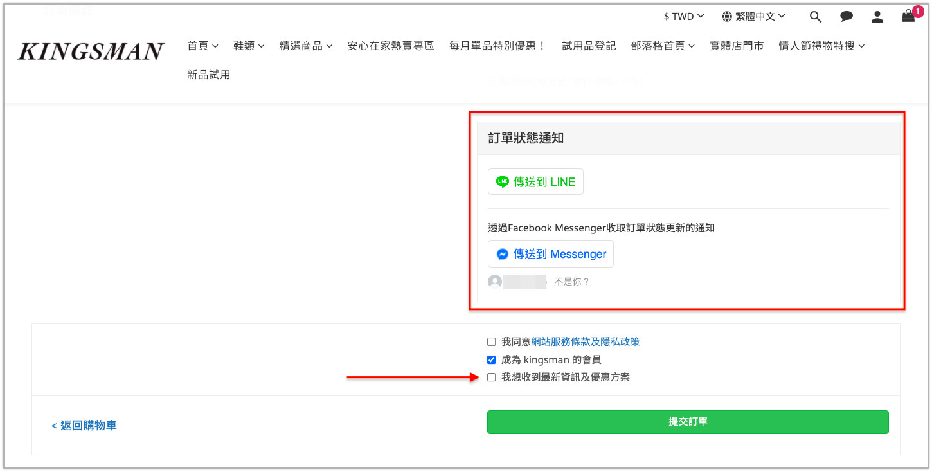The width and height of the screenshot is (932, 472).
Task: Submit order with 提交訂單 button
Action: [x=688, y=422]
